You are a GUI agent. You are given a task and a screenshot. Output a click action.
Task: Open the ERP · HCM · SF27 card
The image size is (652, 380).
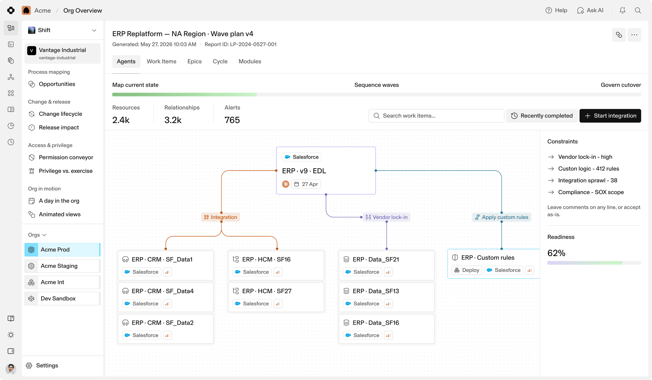pyautogui.click(x=276, y=297)
